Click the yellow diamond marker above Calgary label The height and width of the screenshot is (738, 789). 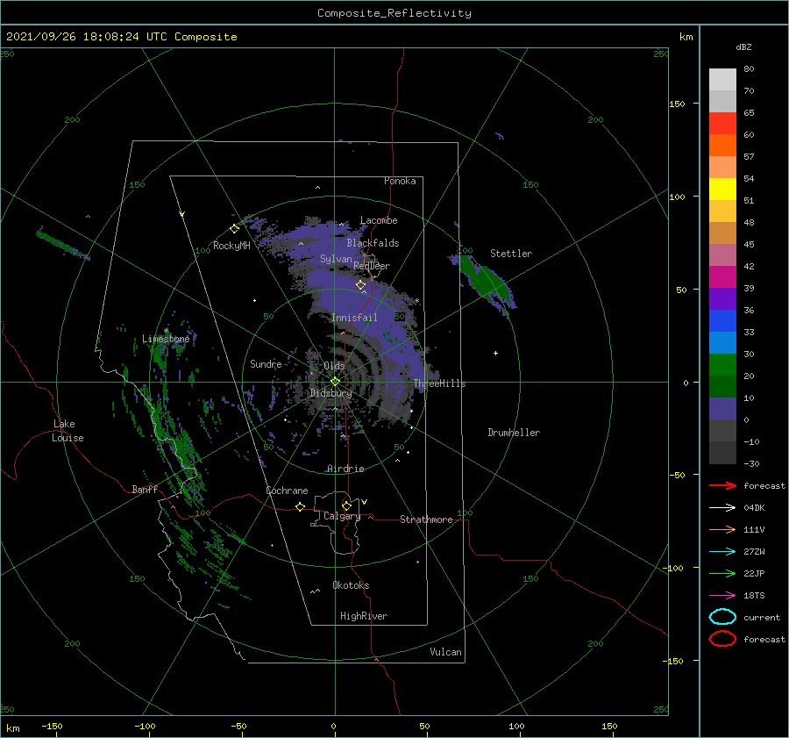click(346, 505)
